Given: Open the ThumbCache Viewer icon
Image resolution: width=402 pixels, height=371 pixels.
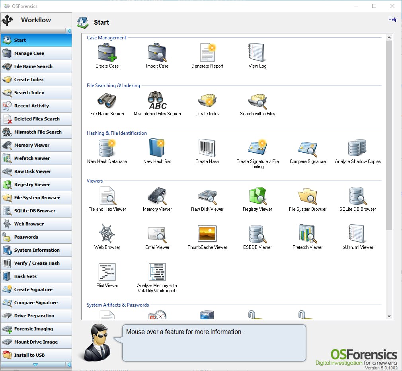Looking at the screenshot, I should click(207, 234).
